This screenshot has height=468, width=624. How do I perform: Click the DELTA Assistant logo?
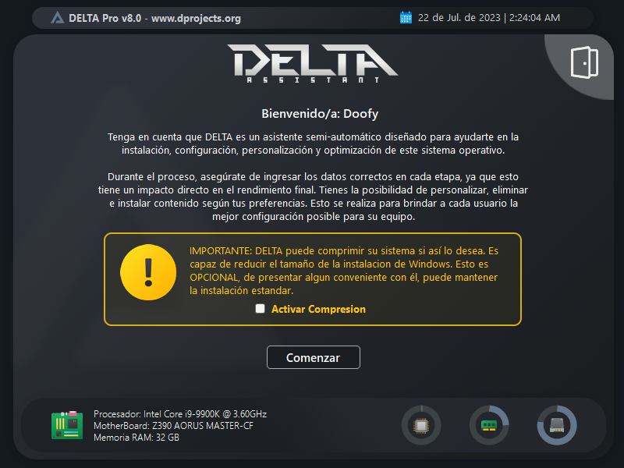coord(313,63)
